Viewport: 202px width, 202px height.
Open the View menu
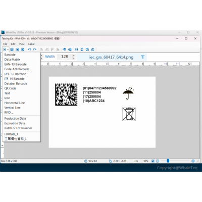click(22, 44)
